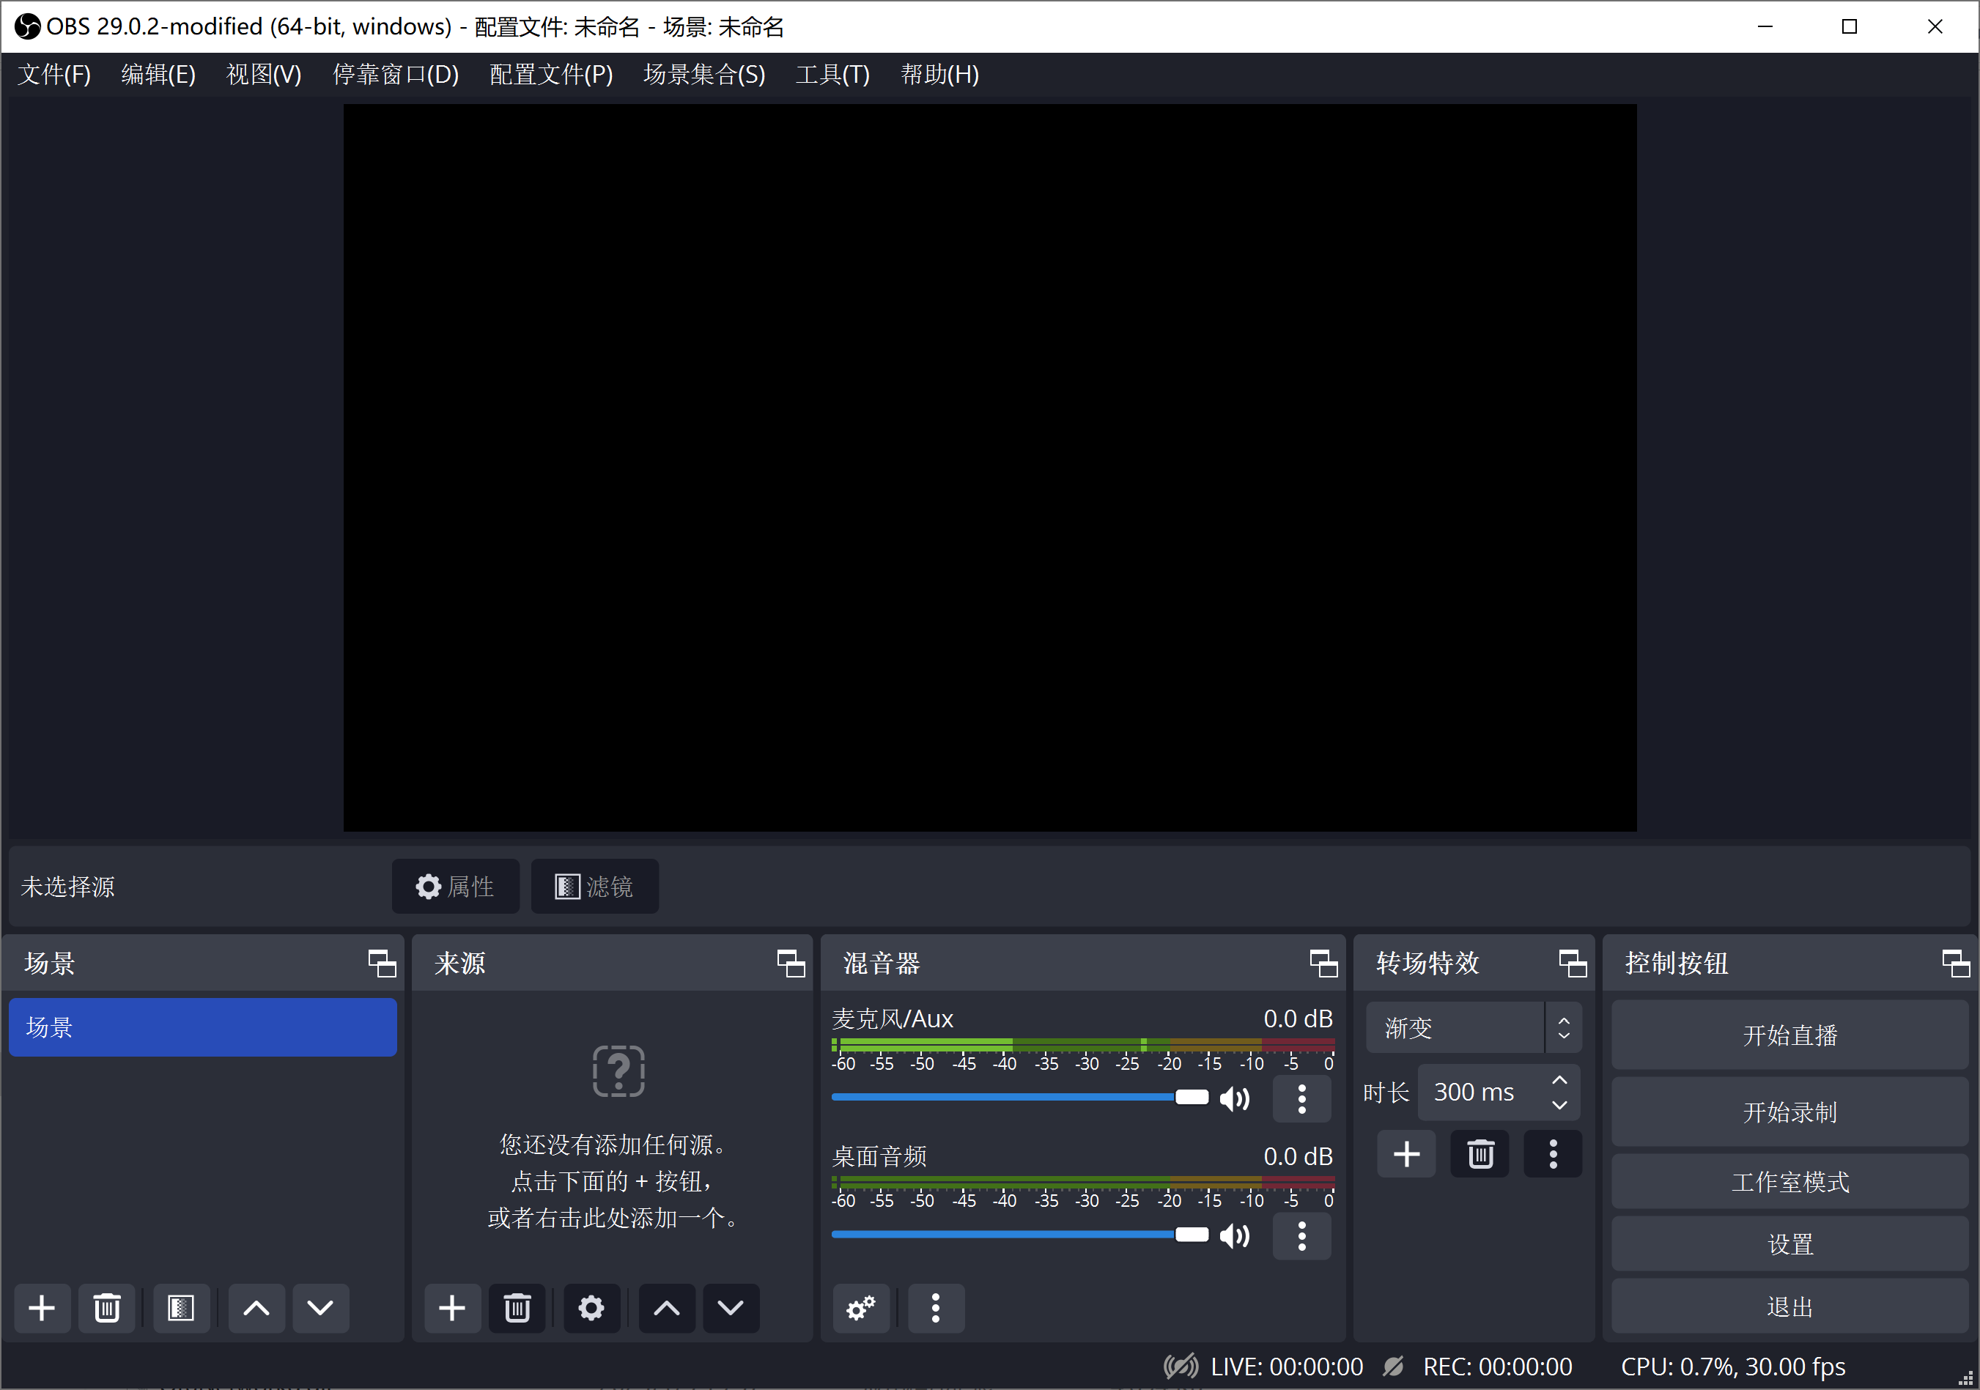
Task: Add a new scene with the plus icon
Action: (x=41, y=1308)
